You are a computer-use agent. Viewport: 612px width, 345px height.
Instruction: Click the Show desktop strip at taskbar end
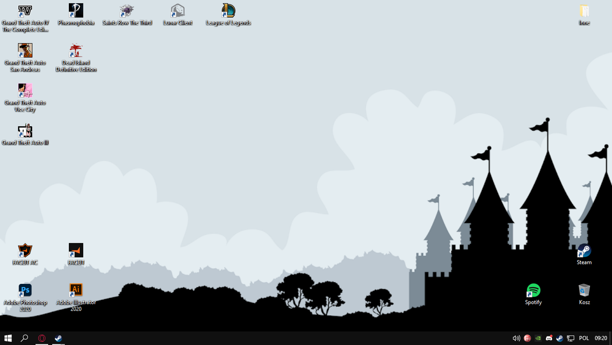(611, 338)
